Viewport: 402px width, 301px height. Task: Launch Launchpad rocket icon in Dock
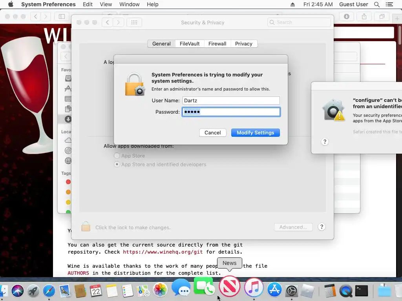(33, 291)
